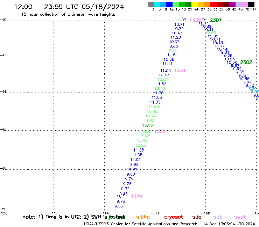Select swot pass label 1329

[x=136, y=196]
